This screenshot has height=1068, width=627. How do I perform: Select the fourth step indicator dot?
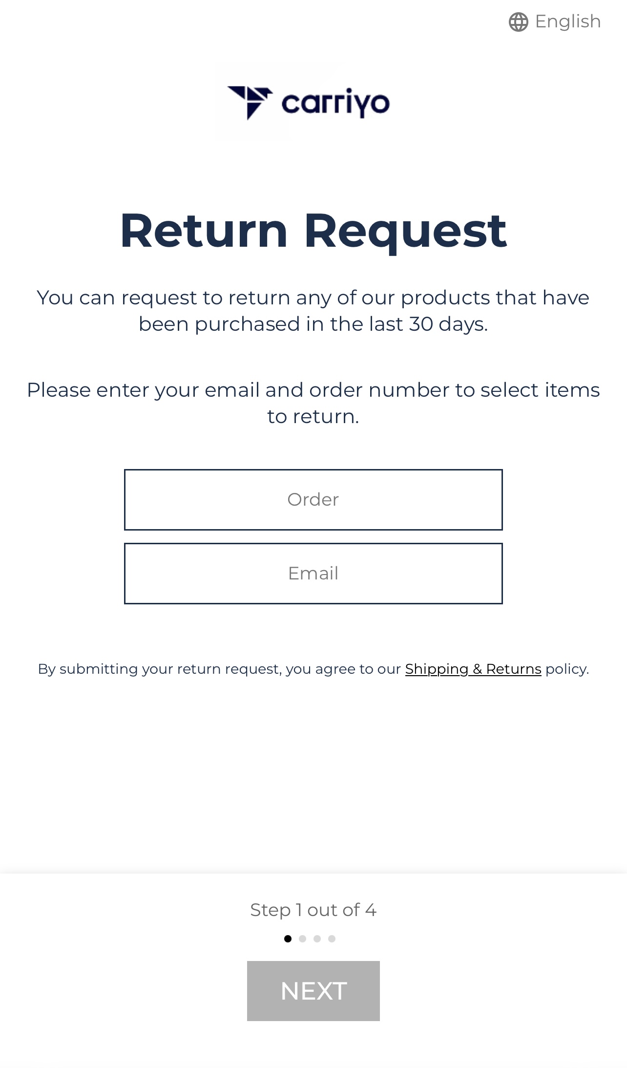[332, 939]
